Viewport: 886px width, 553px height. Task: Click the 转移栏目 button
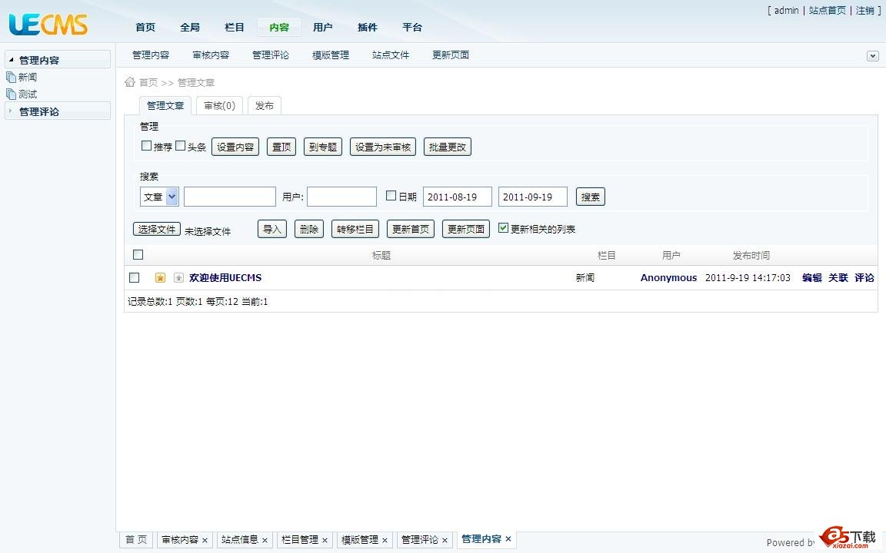tap(355, 229)
